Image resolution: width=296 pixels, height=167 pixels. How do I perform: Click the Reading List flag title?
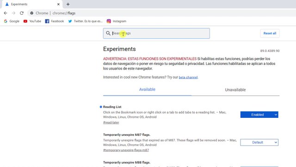(x=112, y=107)
